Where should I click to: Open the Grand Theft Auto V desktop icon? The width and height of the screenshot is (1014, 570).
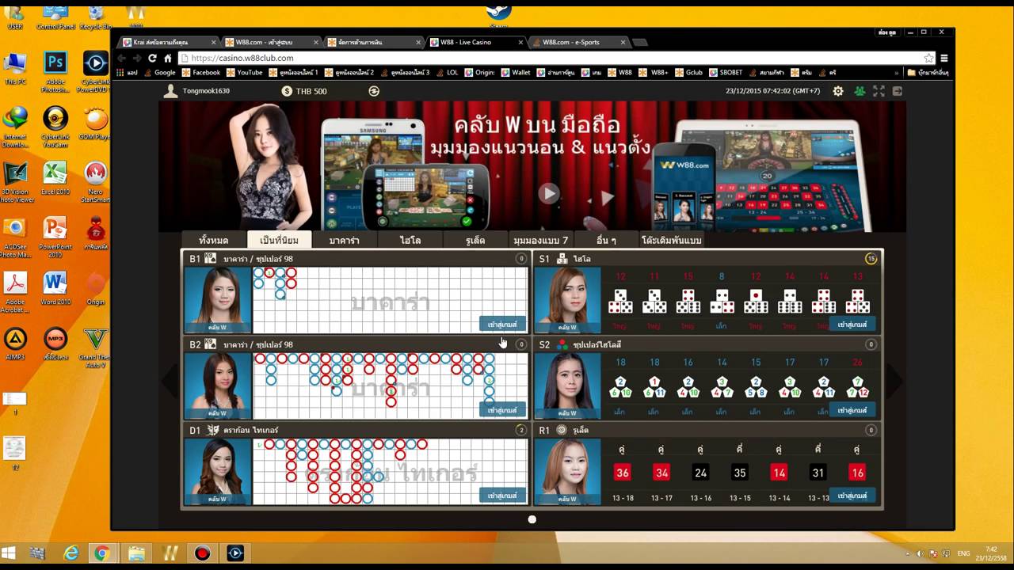96,346
